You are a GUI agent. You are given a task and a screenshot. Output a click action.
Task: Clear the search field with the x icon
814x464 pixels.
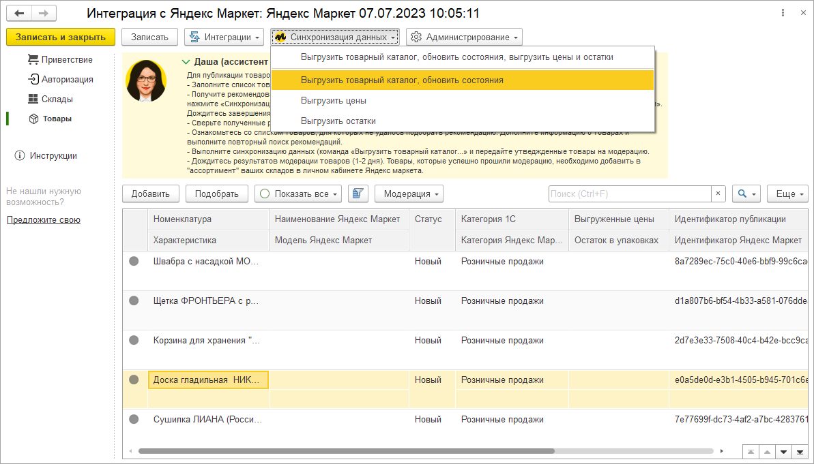(718, 194)
